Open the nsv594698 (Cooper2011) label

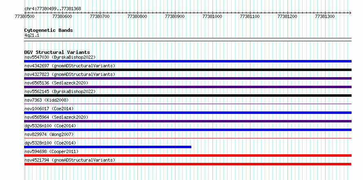click(51, 151)
